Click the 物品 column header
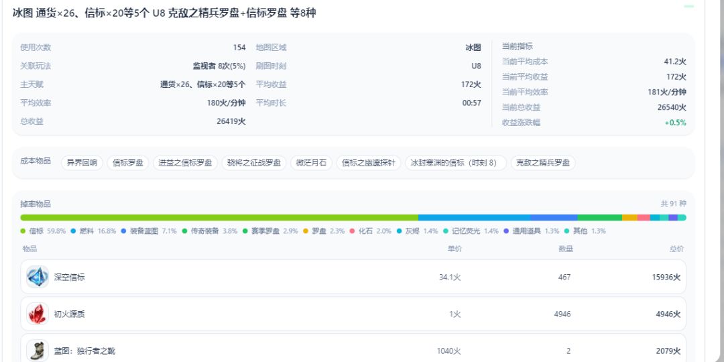The height and width of the screenshot is (362, 724). coord(29,249)
